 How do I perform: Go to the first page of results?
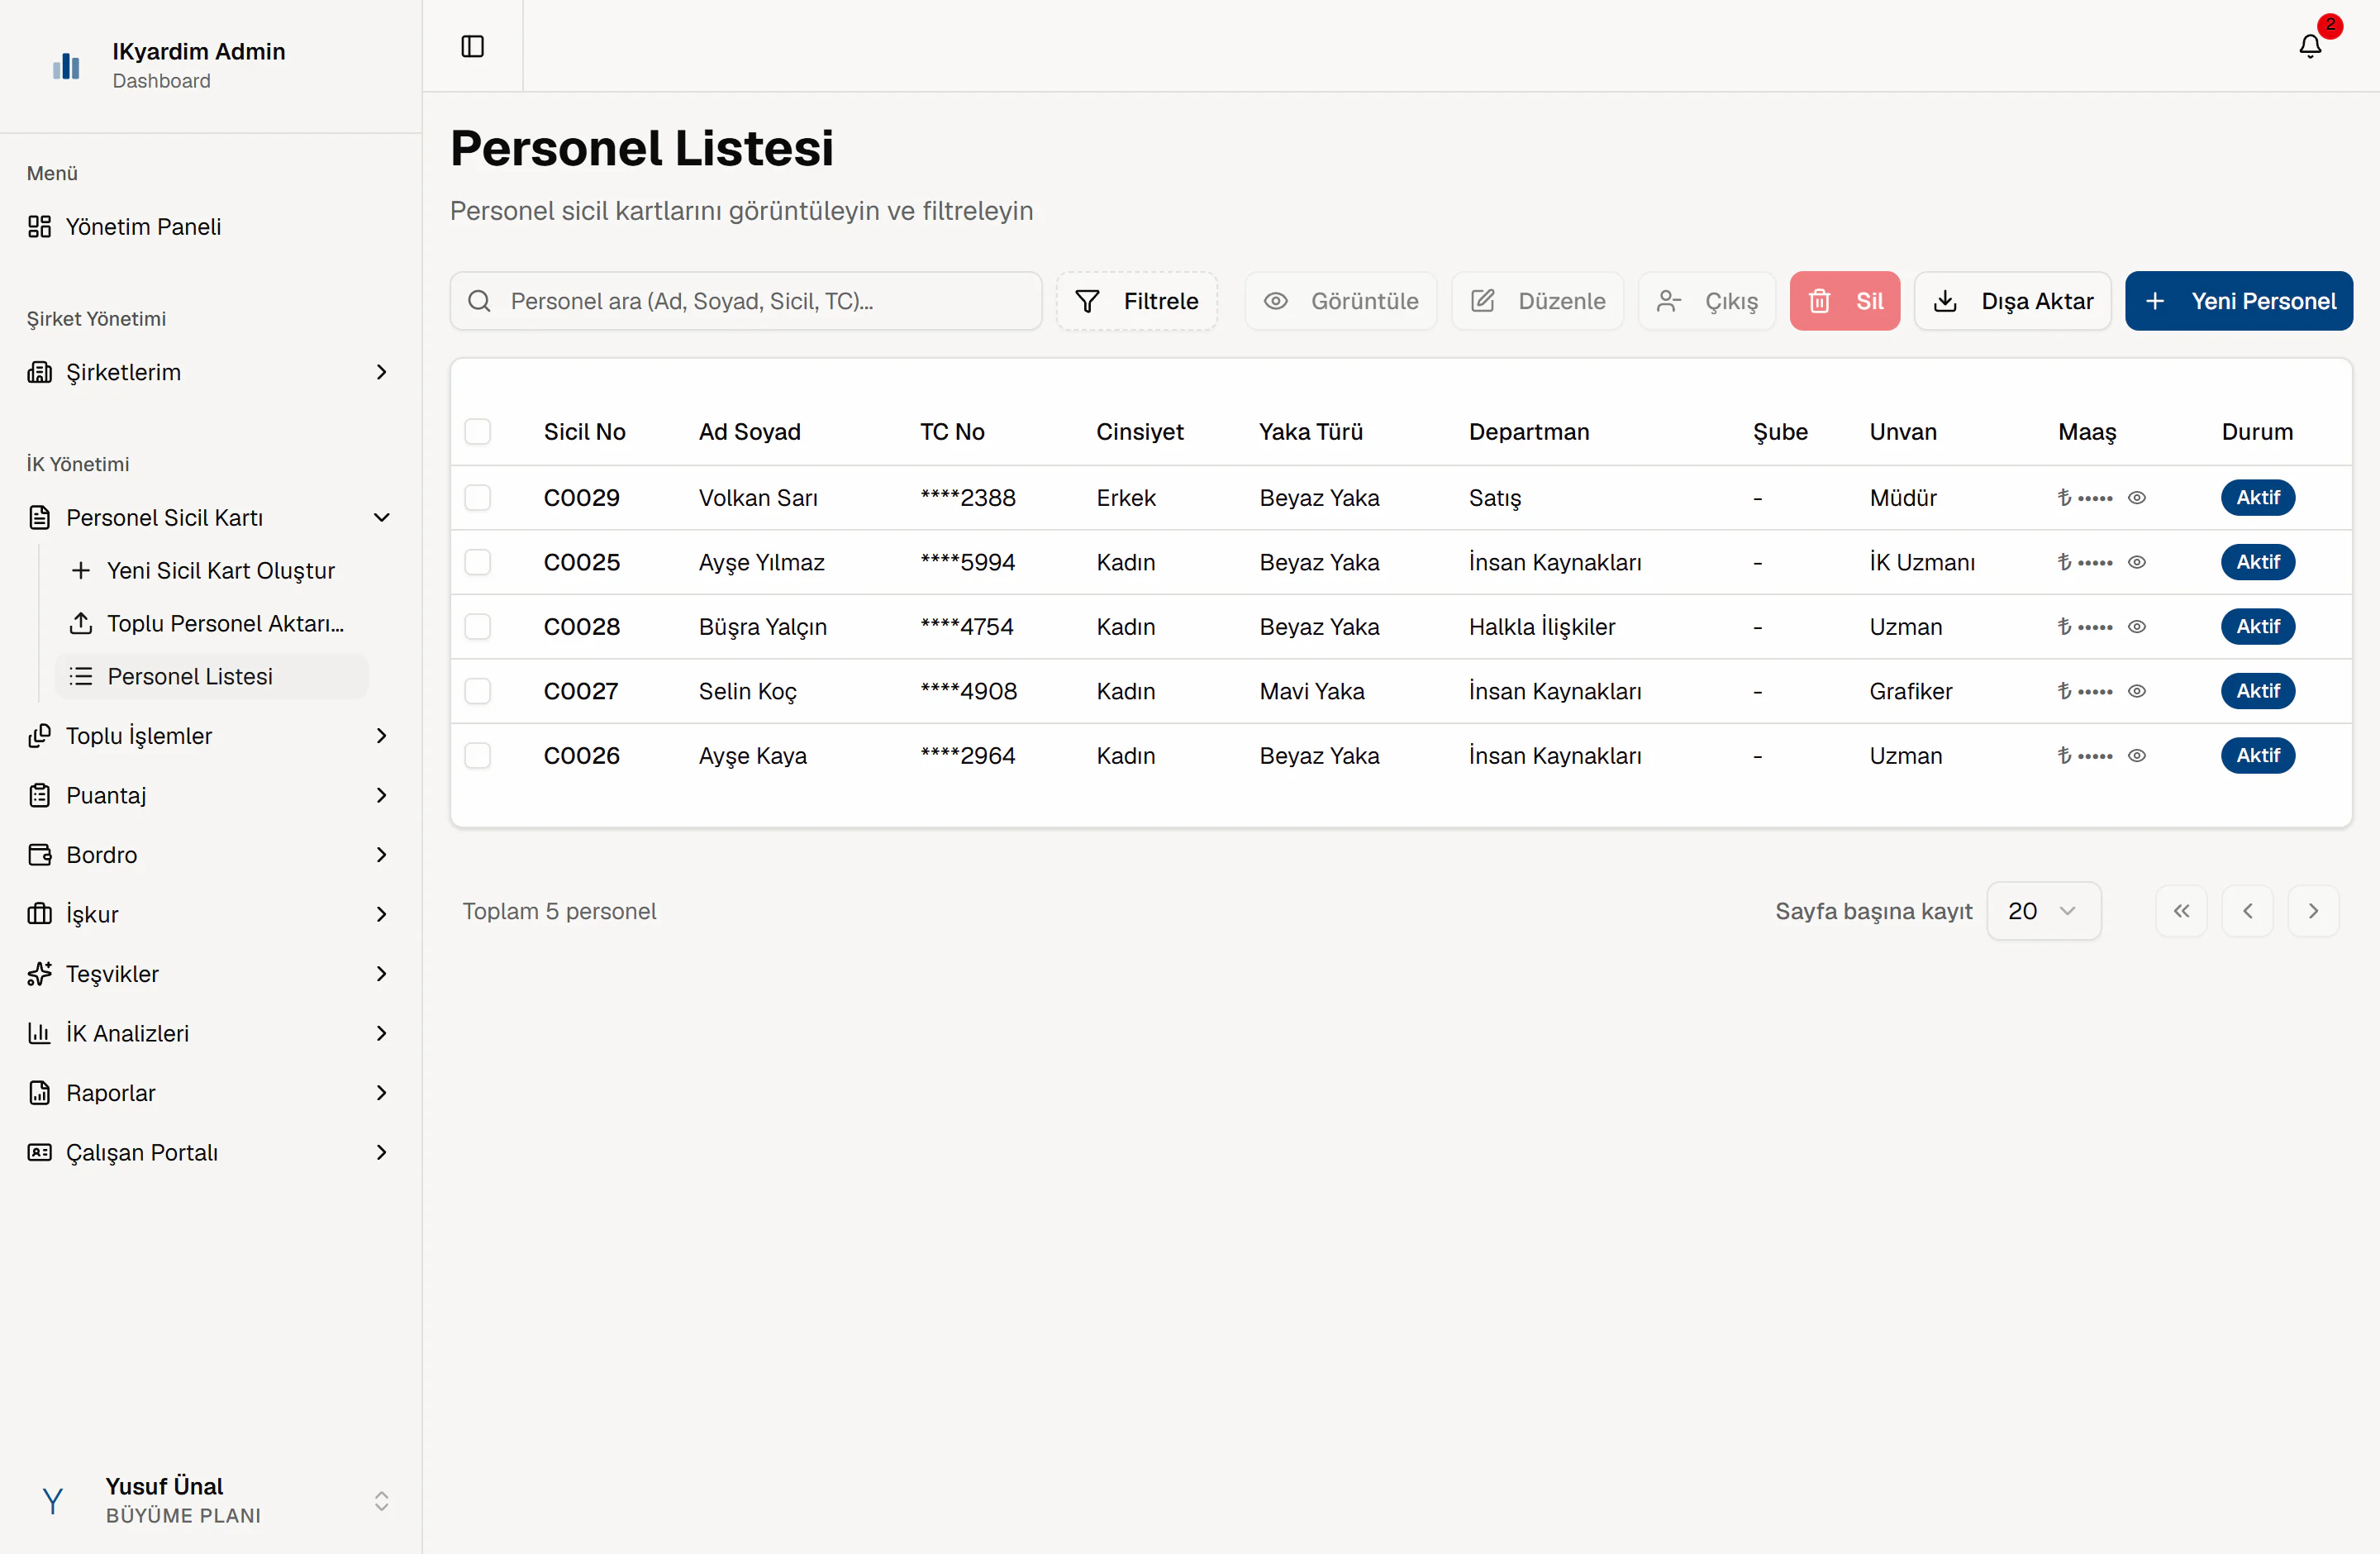coord(2181,910)
